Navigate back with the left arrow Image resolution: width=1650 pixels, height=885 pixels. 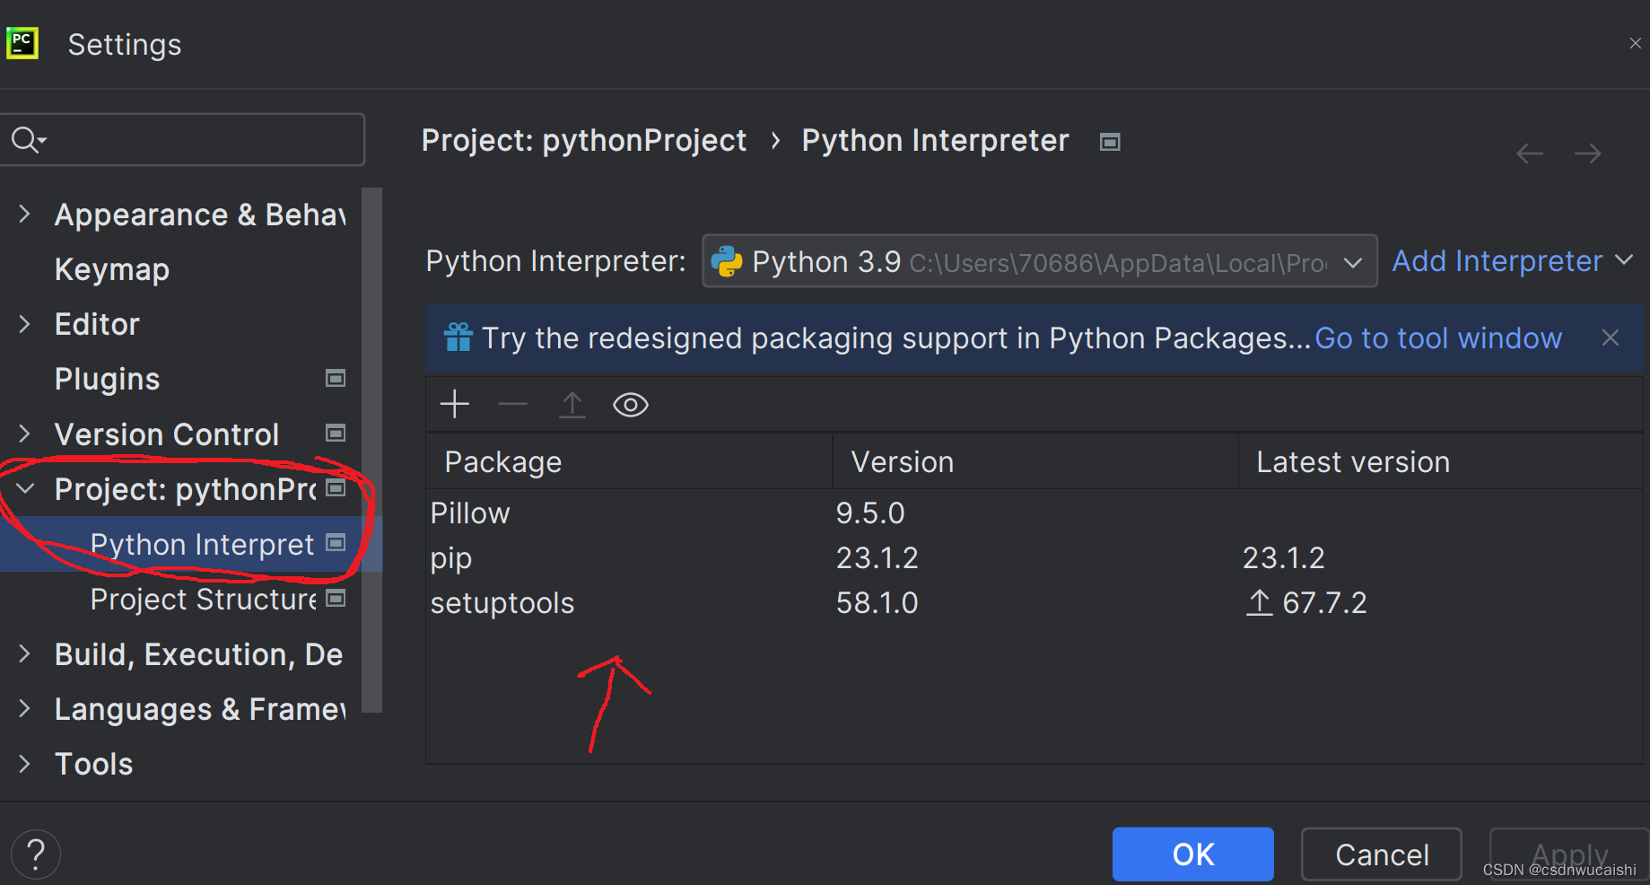(1530, 153)
